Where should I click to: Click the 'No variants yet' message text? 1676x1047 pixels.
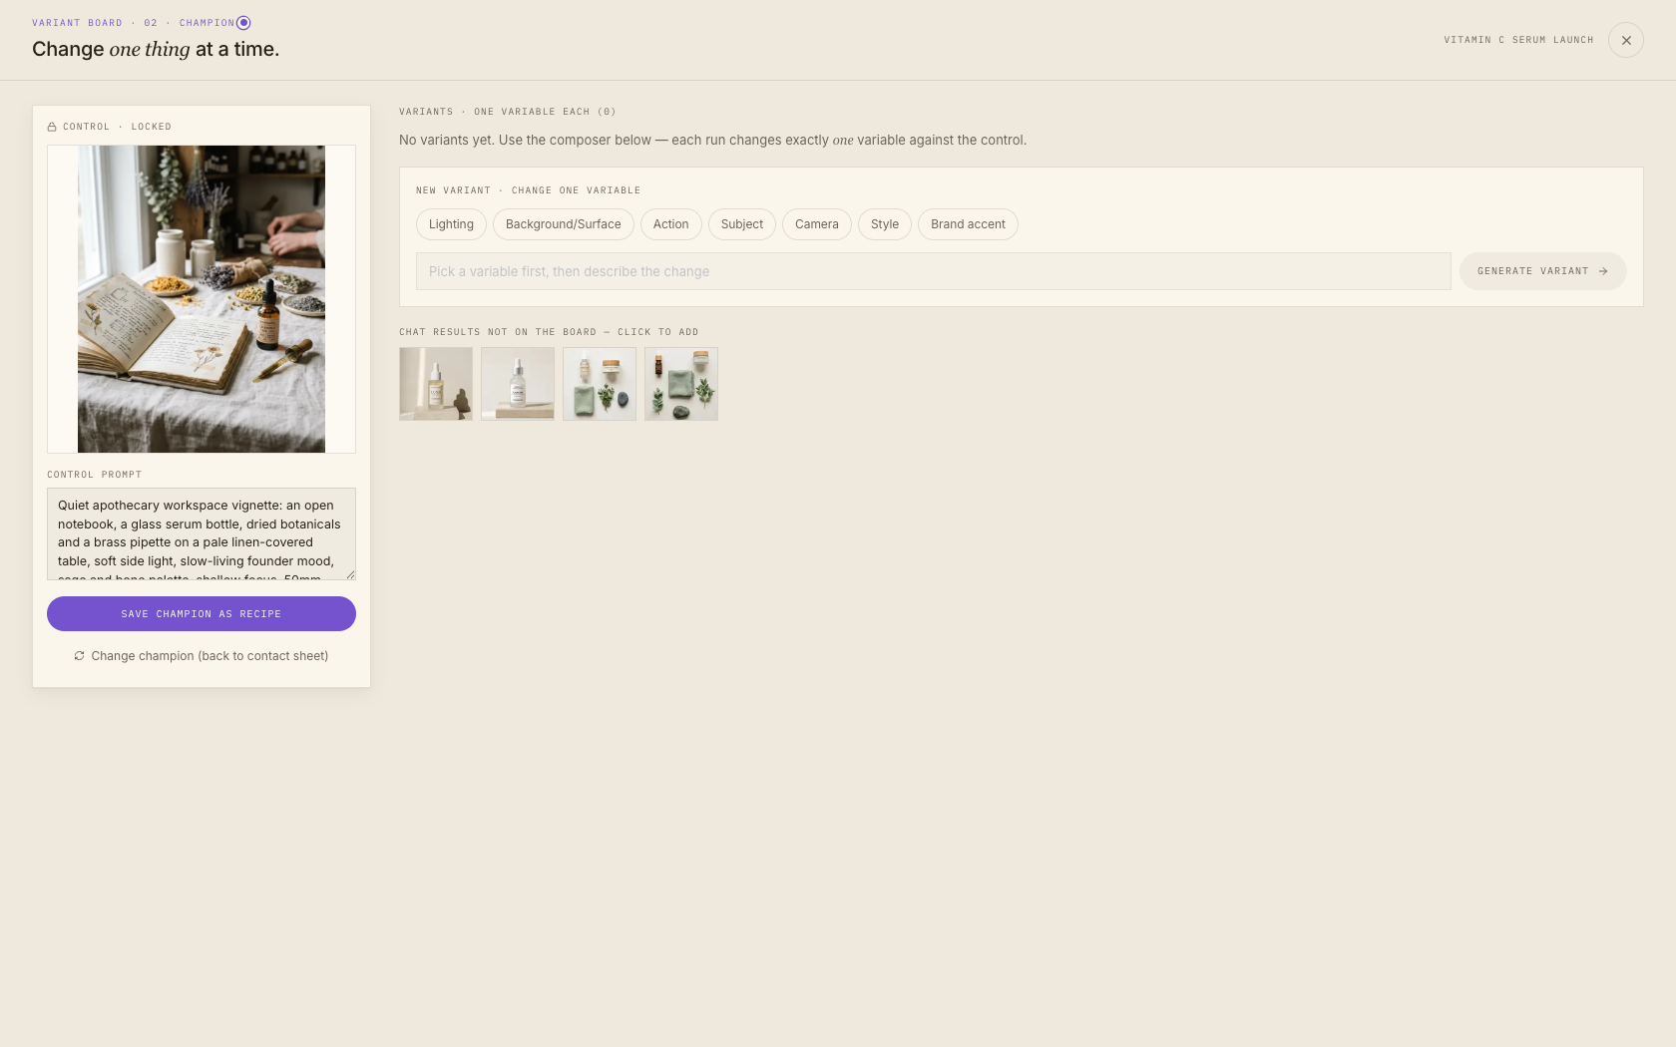click(712, 141)
